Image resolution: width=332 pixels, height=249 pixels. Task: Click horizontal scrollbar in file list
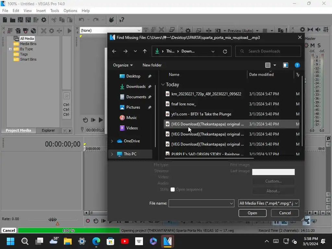[209, 158]
